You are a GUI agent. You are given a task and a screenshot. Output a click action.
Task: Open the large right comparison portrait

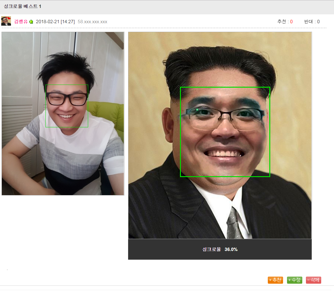click(x=220, y=208)
